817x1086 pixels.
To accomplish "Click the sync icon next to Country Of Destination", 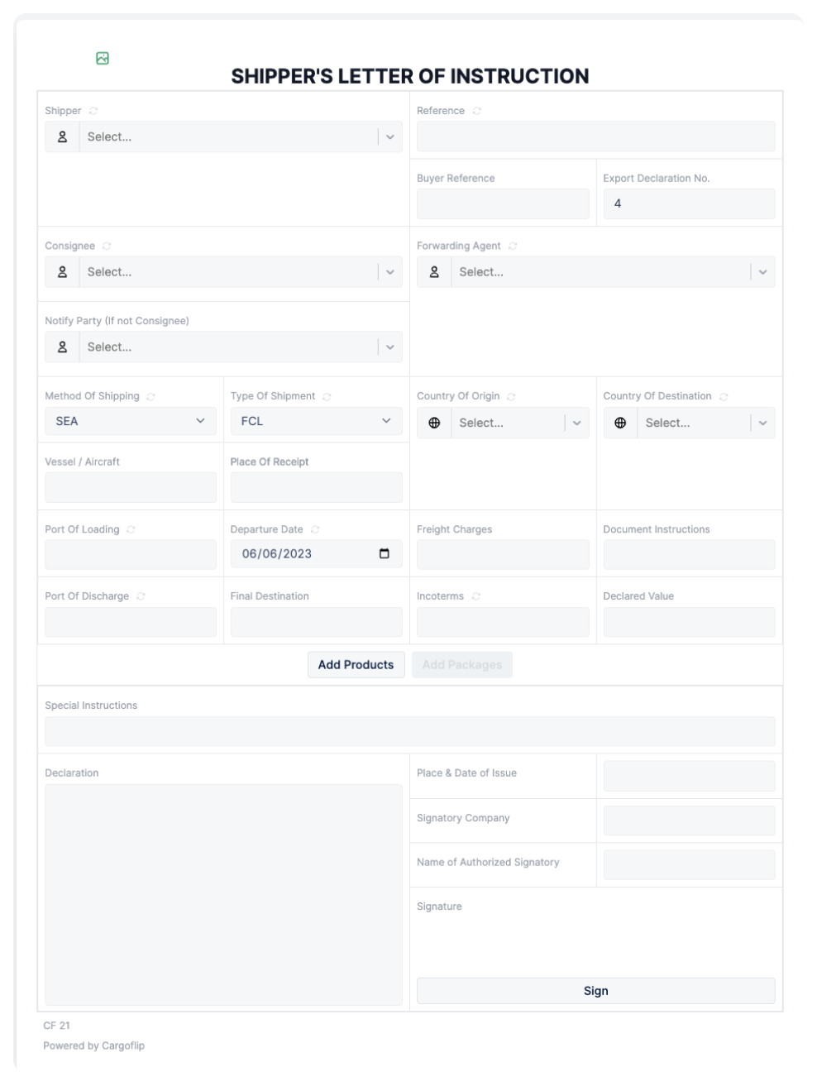I will (724, 396).
